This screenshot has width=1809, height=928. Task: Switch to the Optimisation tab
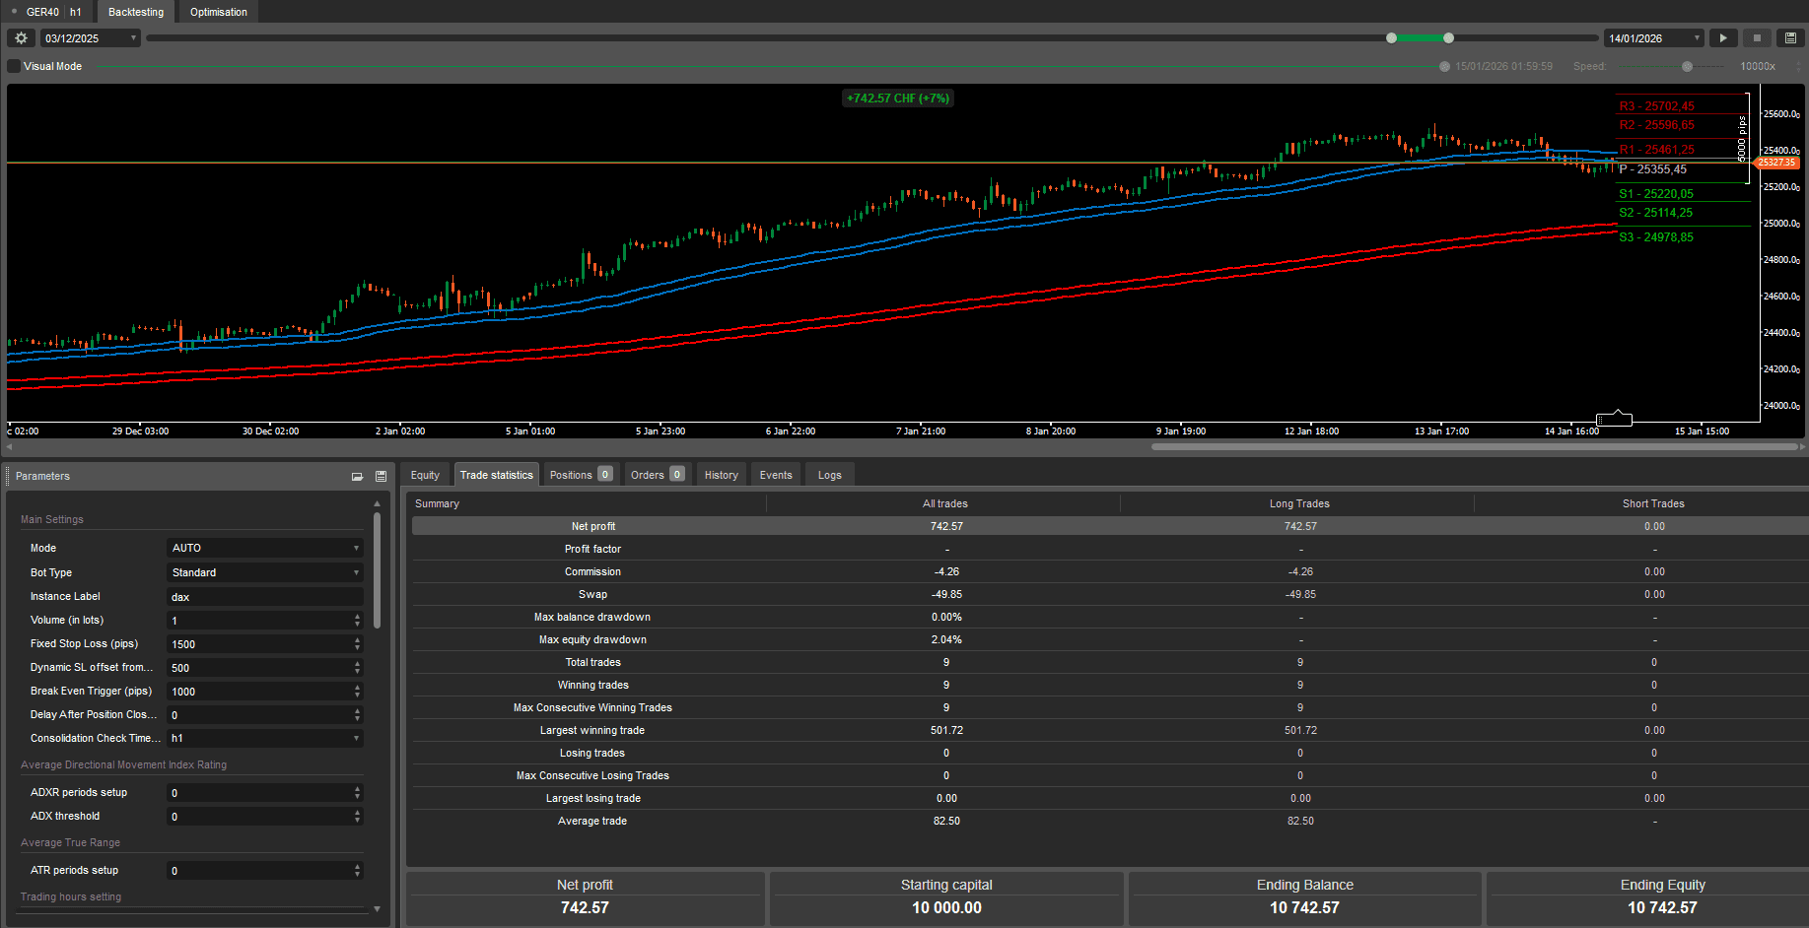pos(219,12)
